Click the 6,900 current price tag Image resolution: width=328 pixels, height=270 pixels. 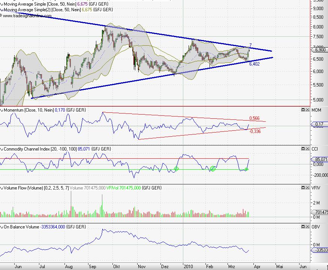[319, 49]
